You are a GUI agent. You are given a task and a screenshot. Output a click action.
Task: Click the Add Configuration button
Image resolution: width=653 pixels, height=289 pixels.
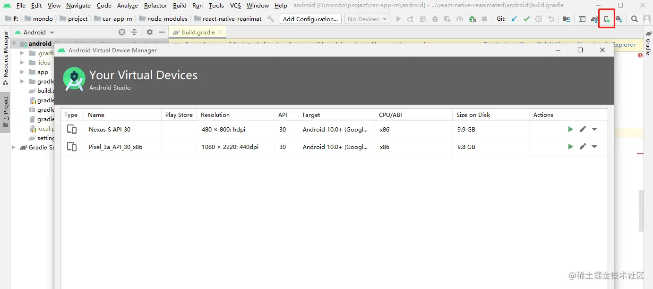pos(310,19)
